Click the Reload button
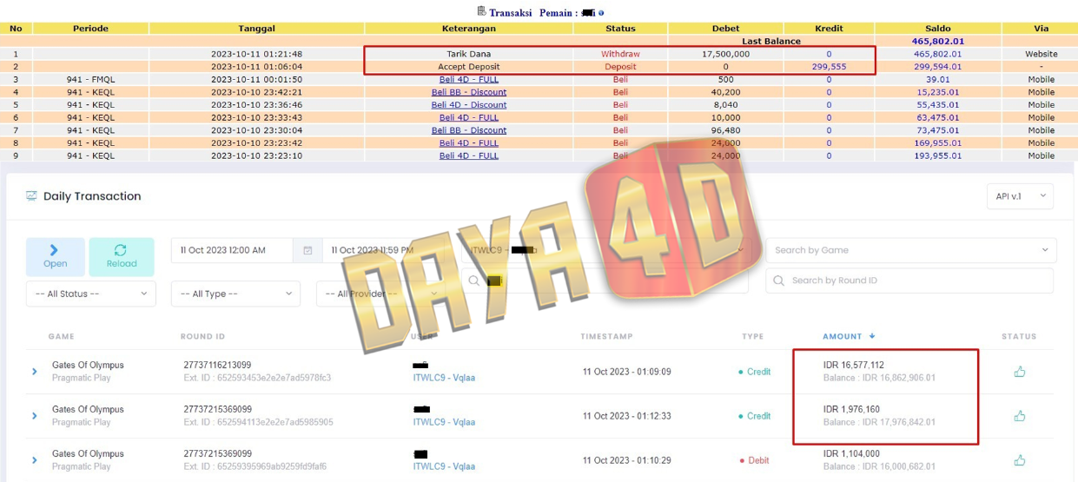 click(x=122, y=256)
